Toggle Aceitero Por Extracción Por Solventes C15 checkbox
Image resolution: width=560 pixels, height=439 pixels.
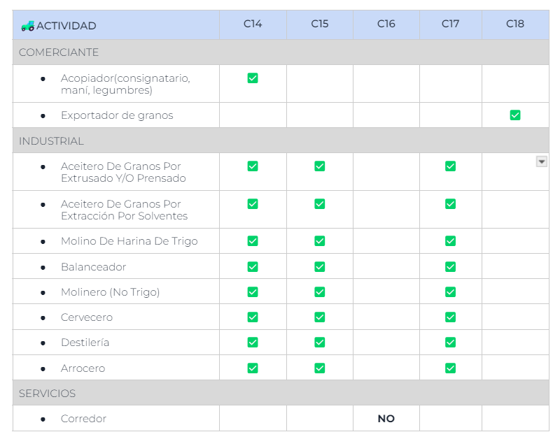(320, 204)
